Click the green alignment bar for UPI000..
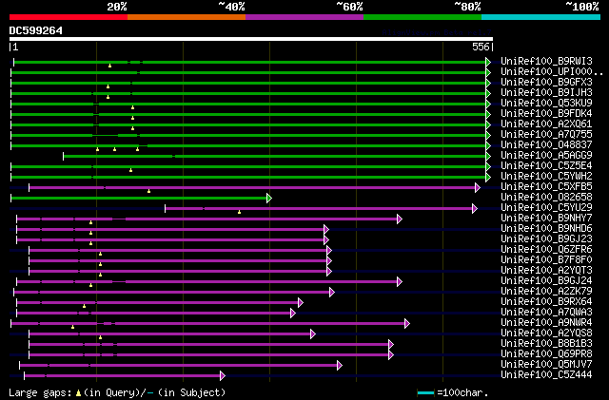 (x=248, y=72)
